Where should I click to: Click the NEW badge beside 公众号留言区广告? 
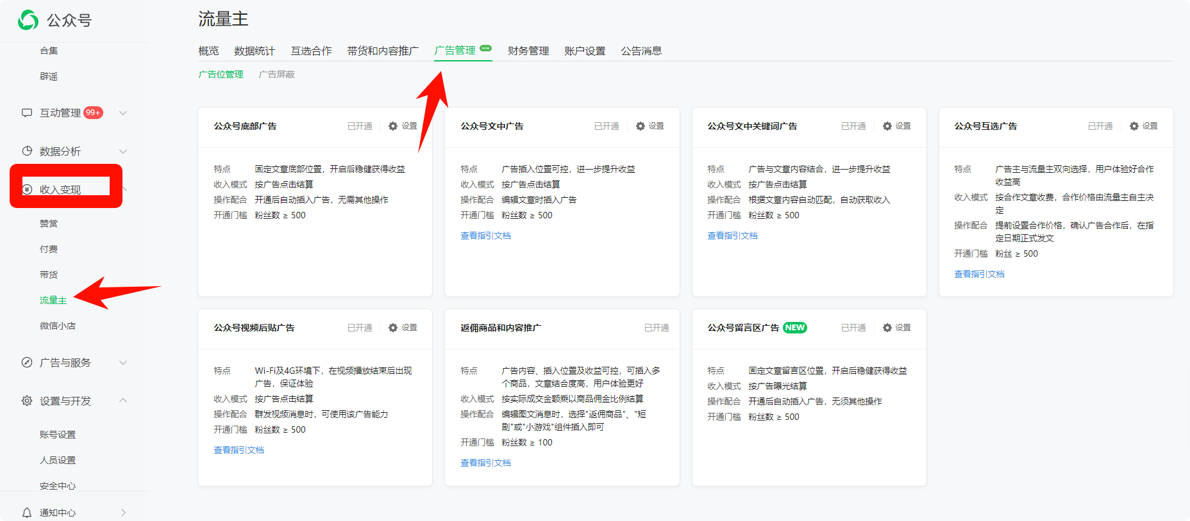(795, 328)
